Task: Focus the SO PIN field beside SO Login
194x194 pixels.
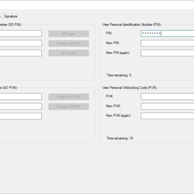Action: click(21, 33)
